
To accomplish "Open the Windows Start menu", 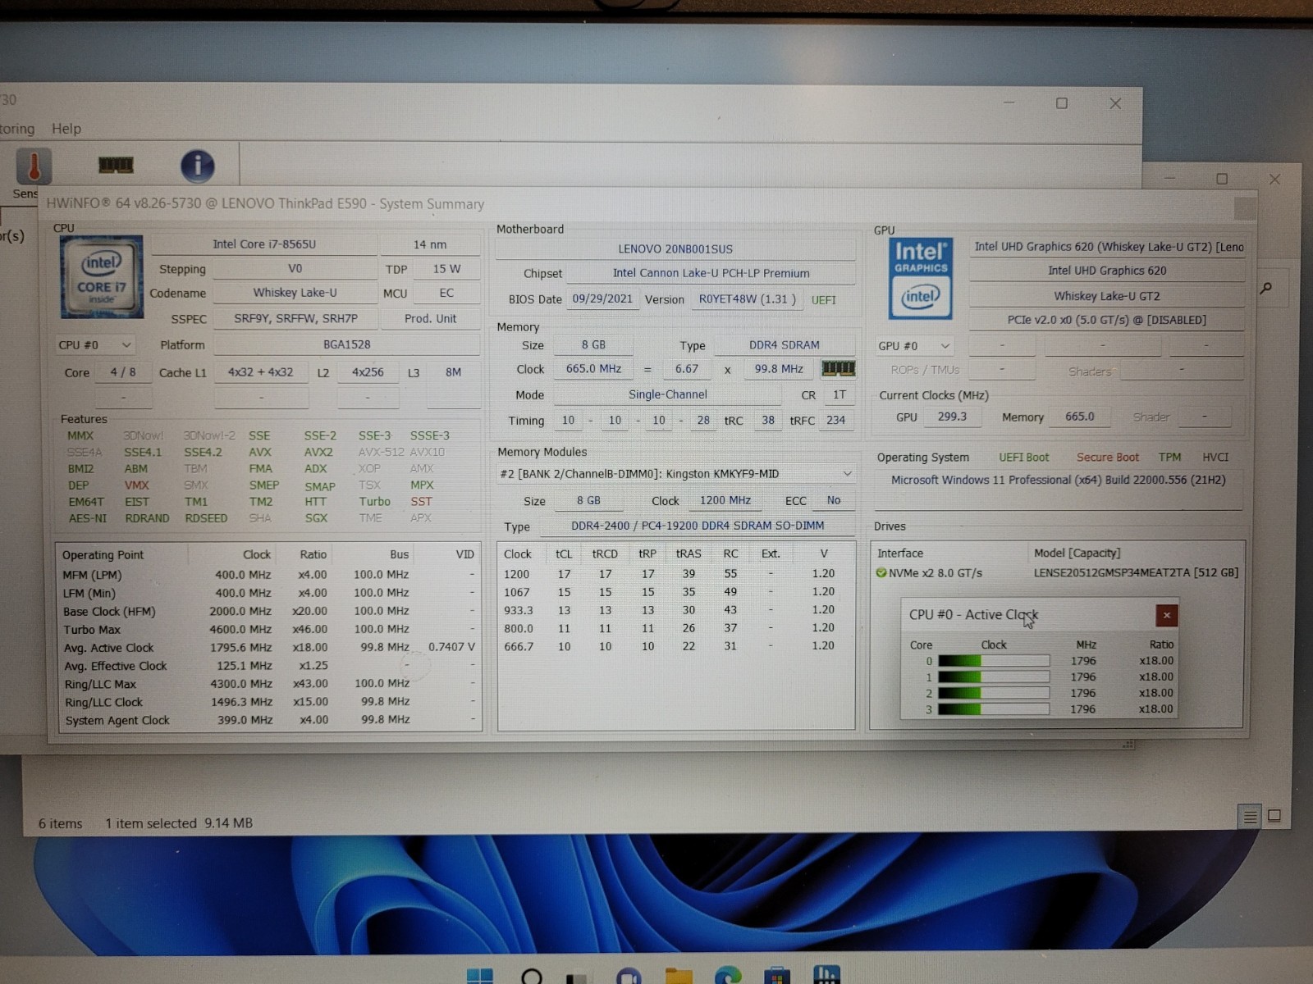I will click(x=480, y=976).
